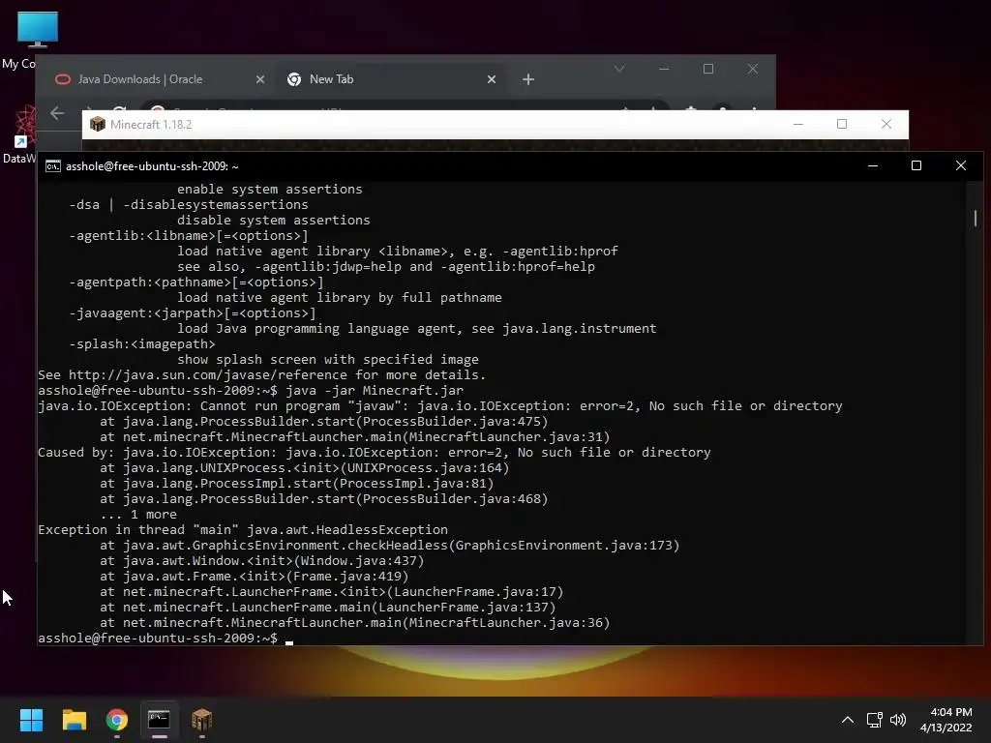This screenshot has width=991, height=743.
Task: Open Chrome's tab search dropdown arrow
Action: click(x=618, y=69)
